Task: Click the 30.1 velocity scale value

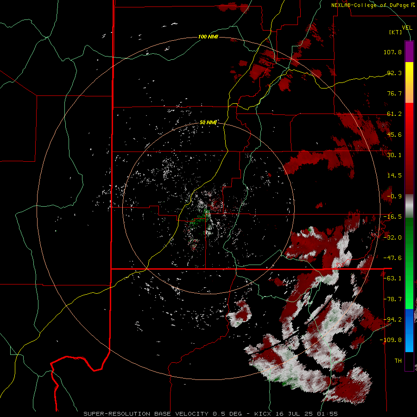Action: pyautogui.click(x=394, y=155)
